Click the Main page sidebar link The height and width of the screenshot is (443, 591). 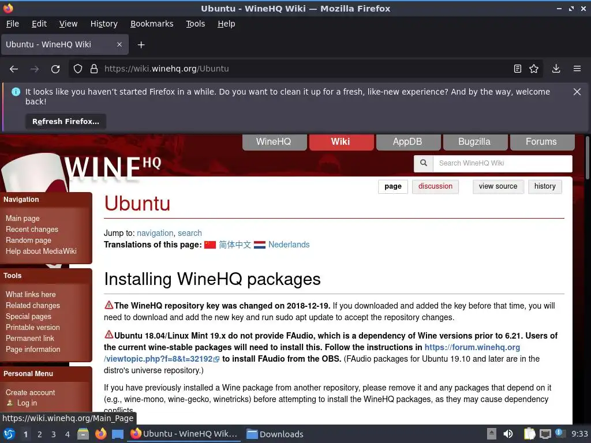pos(23,219)
